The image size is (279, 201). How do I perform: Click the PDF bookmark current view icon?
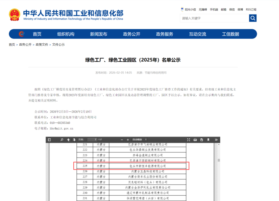208,140
